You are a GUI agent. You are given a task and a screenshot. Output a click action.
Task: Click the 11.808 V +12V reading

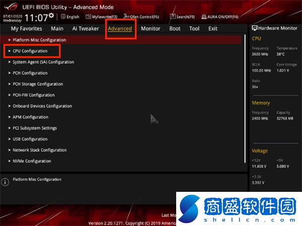[x=259, y=166]
